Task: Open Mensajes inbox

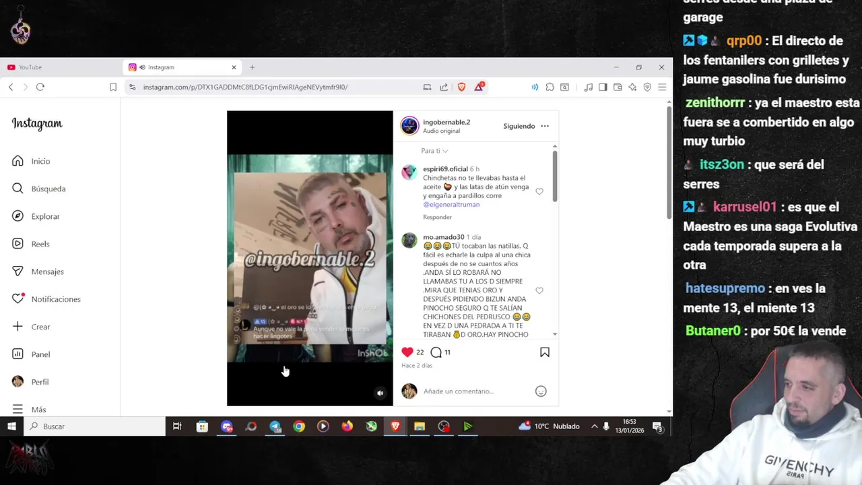Action: (x=38, y=271)
